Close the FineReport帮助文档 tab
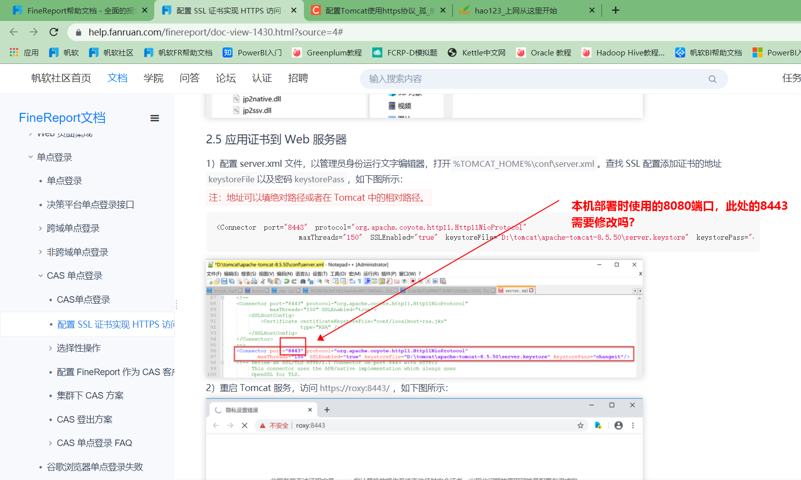 (x=145, y=10)
